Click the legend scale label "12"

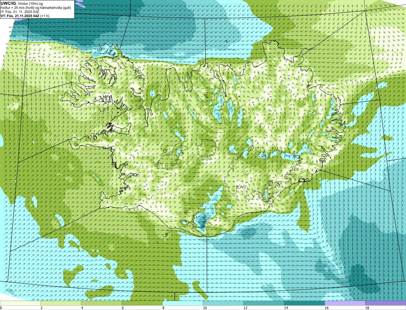point(246,308)
